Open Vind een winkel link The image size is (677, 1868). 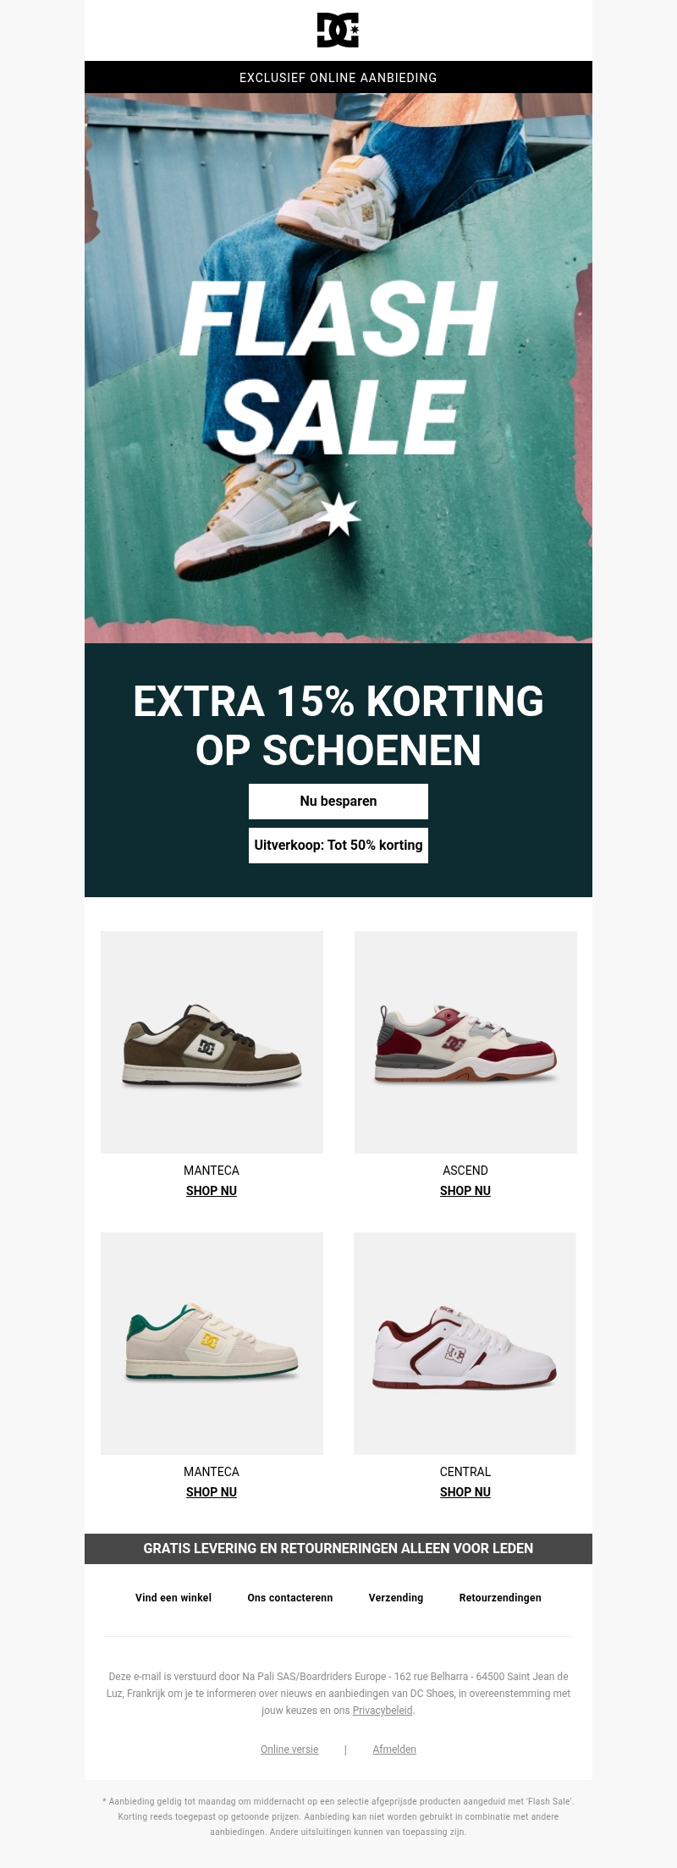click(173, 1598)
